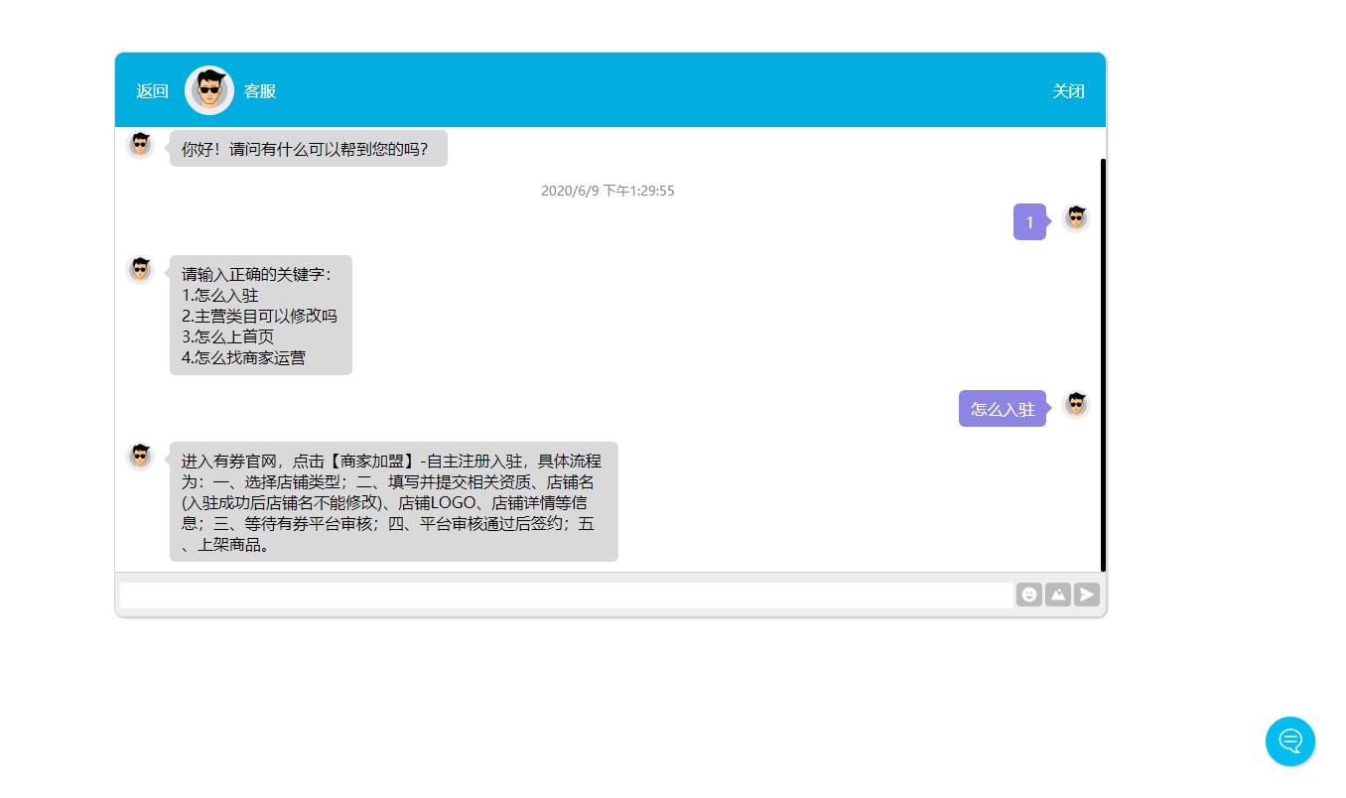The height and width of the screenshot is (798, 1346).
Task: Click the timestamp '2020/6/9 下午1:29:55'
Action: click(606, 190)
